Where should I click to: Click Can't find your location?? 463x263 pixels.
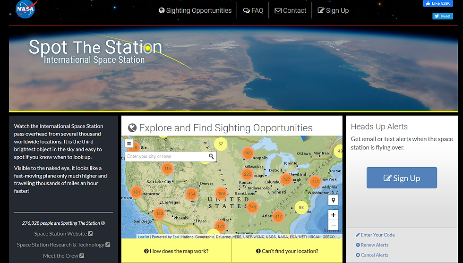click(x=287, y=251)
